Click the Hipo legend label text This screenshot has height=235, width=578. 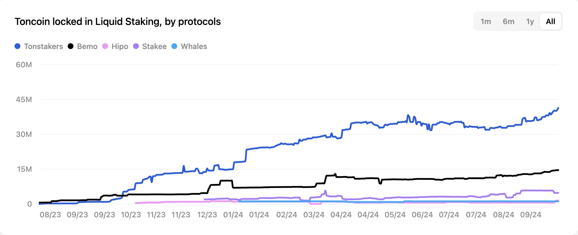[120, 46]
